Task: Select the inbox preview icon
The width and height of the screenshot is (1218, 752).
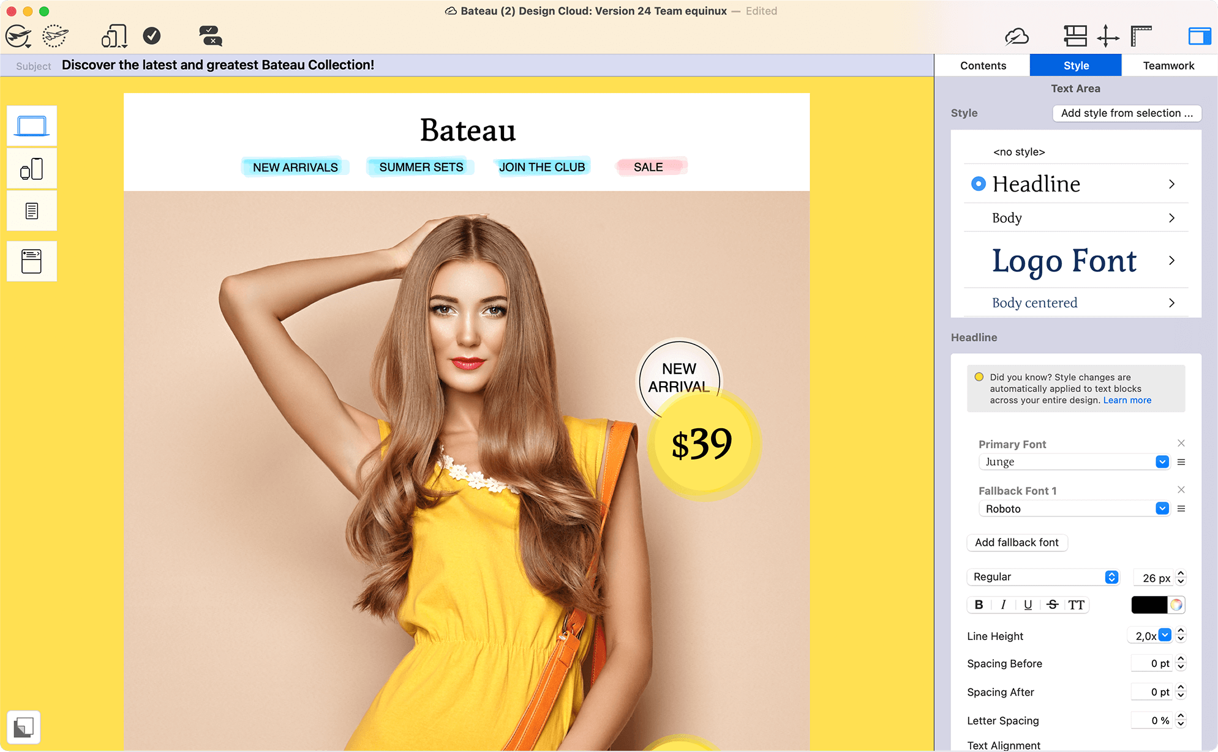Action: [x=32, y=261]
